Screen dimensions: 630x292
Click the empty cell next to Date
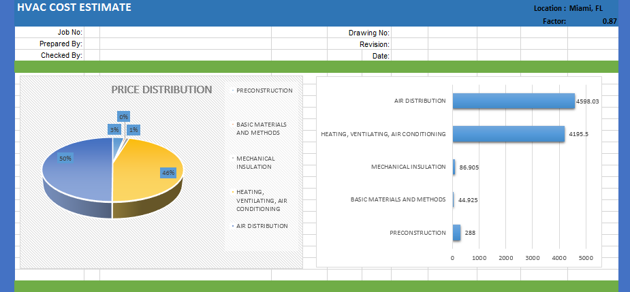coord(409,56)
